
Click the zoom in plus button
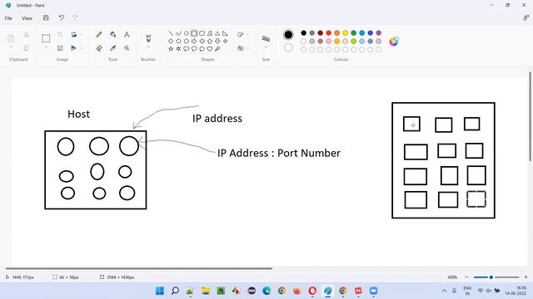pos(526,277)
